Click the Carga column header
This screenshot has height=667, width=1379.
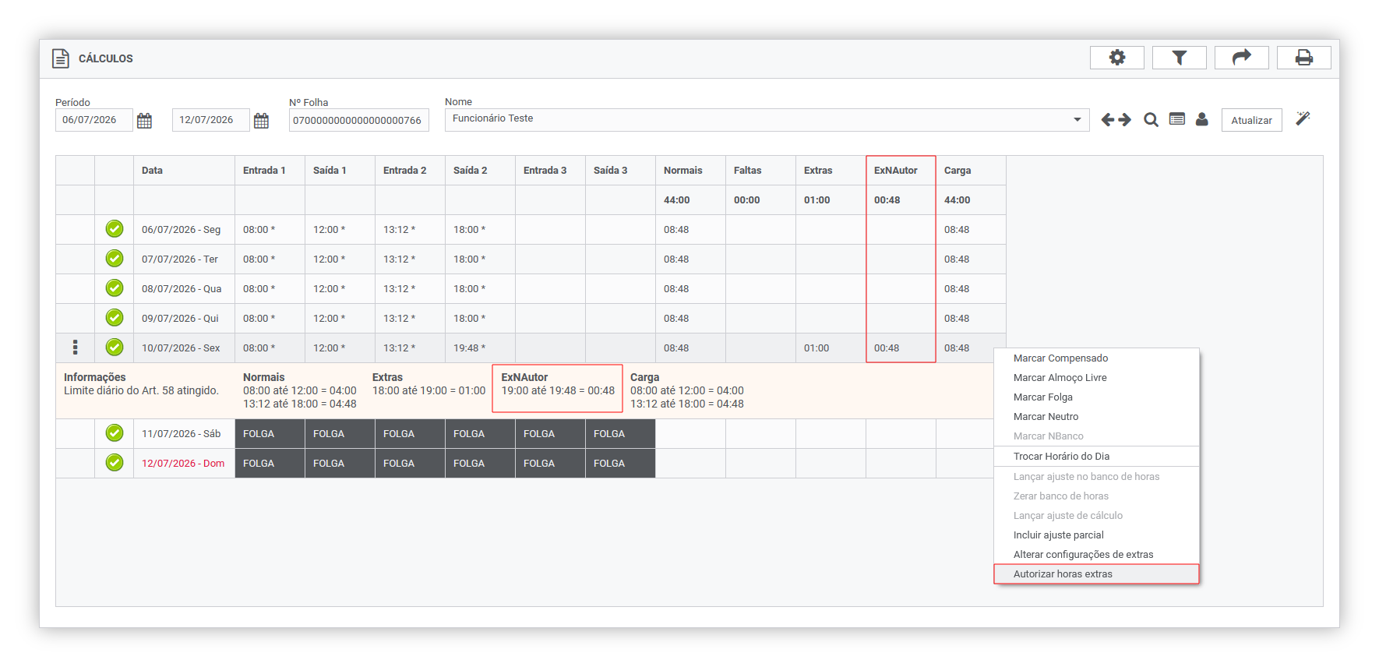971,171
